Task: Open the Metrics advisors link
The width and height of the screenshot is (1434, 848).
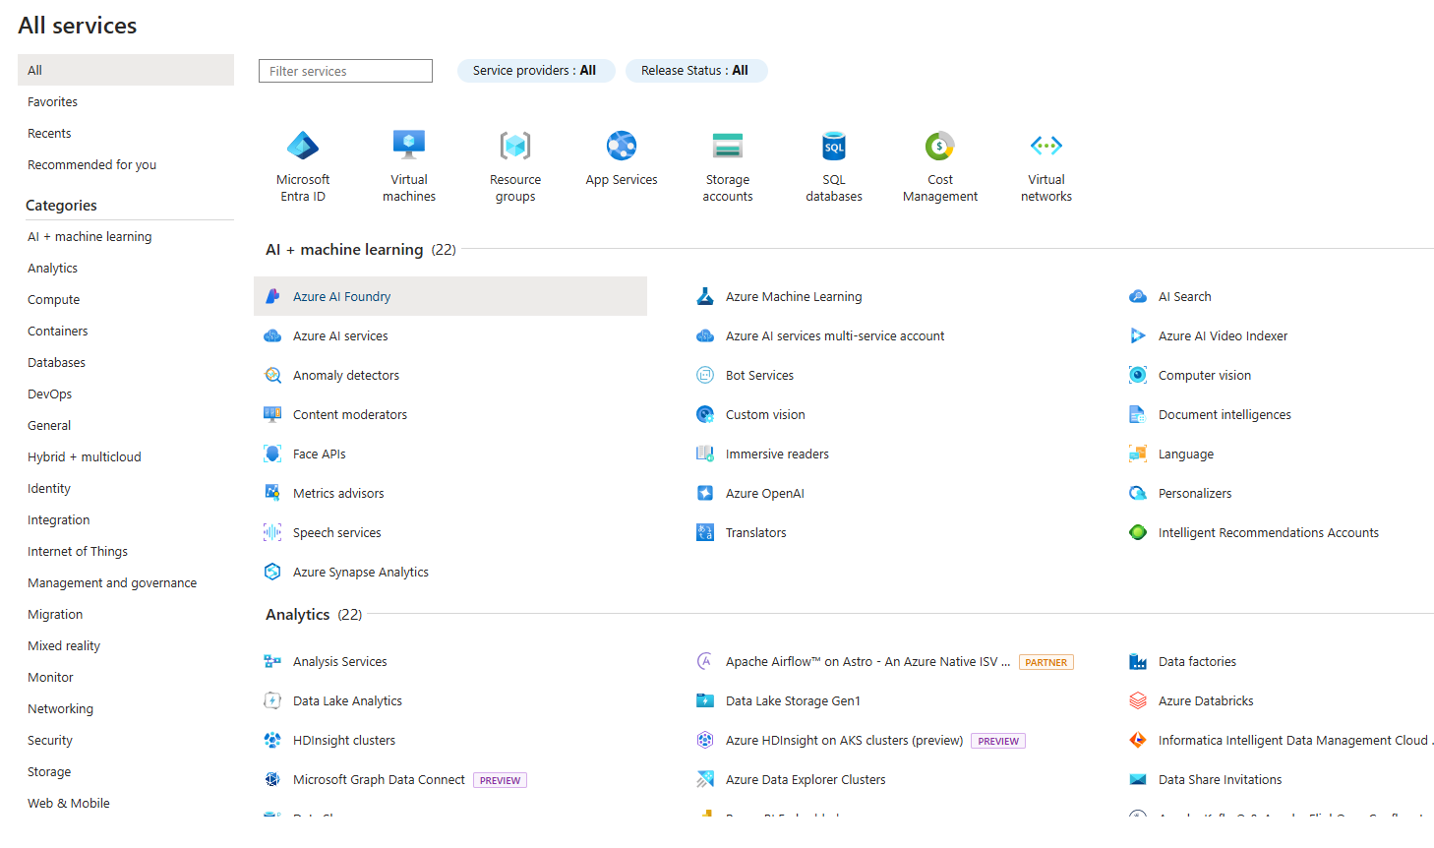Action: pos(338,493)
